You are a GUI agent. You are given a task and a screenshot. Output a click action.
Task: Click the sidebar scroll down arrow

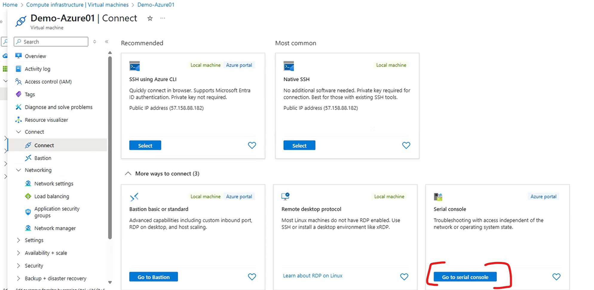coord(110,282)
